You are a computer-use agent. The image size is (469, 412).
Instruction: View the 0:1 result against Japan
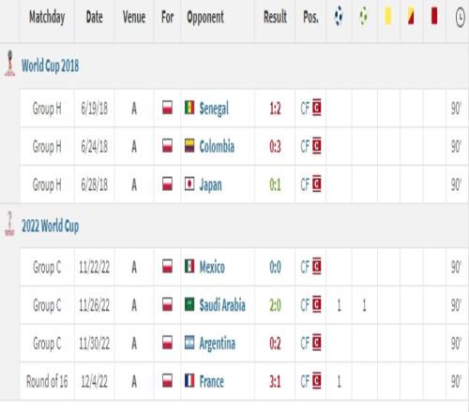pyautogui.click(x=275, y=184)
